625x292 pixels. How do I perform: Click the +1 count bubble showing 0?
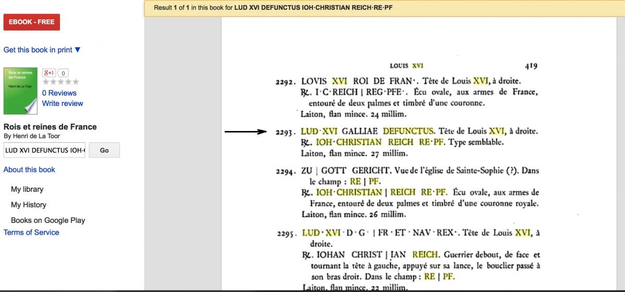(x=63, y=73)
